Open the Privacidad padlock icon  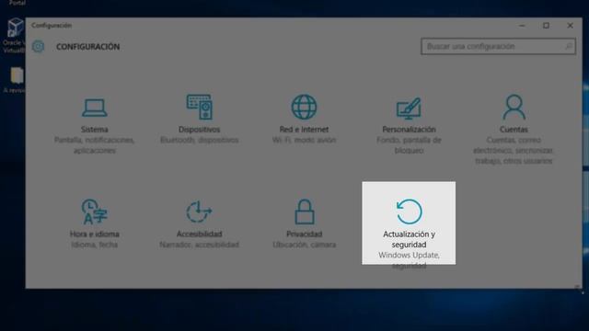click(304, 211)
